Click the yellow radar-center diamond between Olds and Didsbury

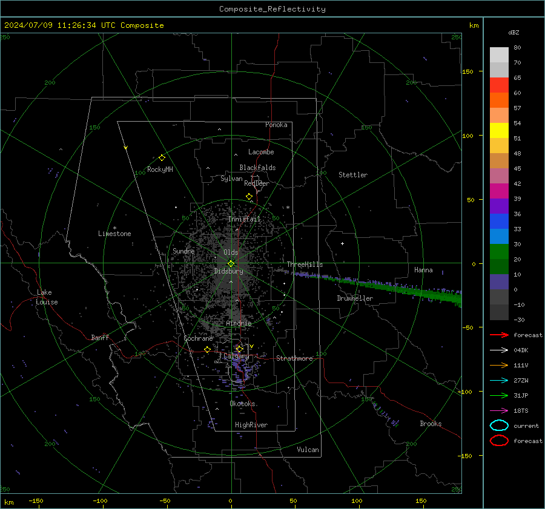coord(231,264)
